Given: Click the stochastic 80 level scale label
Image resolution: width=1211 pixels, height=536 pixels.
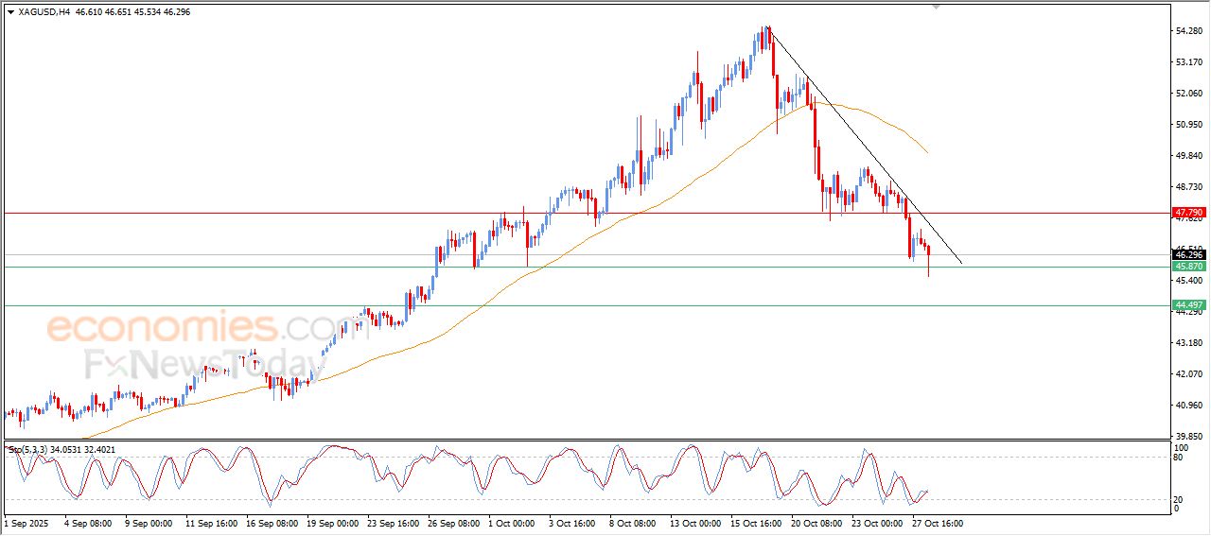Looking at the screenshot, I should pos(1179,458).
